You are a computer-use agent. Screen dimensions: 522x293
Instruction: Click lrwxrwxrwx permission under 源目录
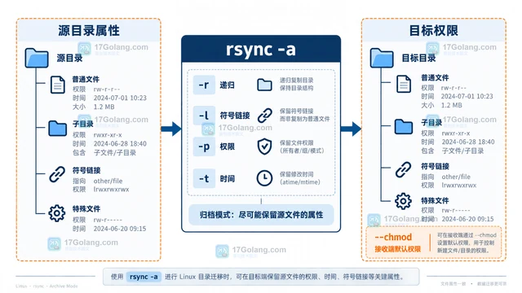pos(111,190)
